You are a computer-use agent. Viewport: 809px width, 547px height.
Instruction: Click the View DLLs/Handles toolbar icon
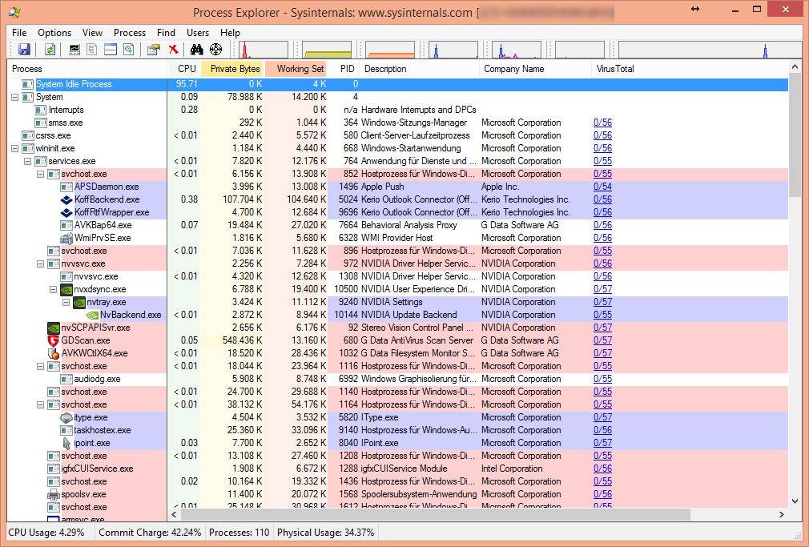(x=128, y=50)
